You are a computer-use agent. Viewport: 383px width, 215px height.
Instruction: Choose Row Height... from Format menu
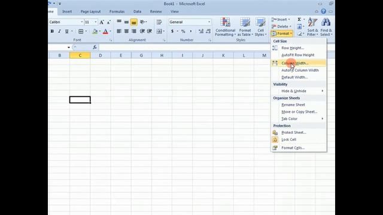[x=299, y=48]
